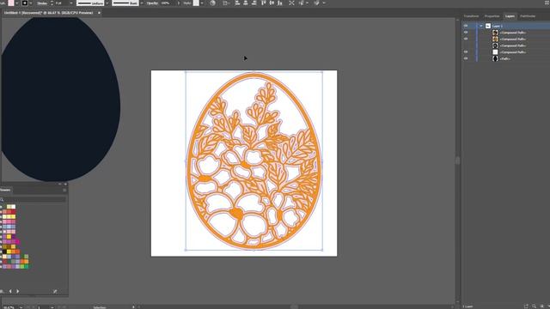Open the Align To options icon

(x=226, y=3)
